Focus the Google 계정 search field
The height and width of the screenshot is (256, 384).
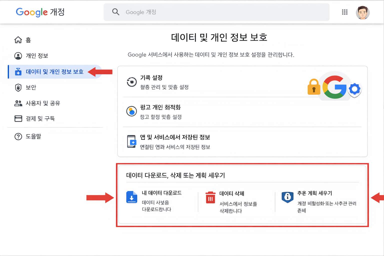point(216,12)
